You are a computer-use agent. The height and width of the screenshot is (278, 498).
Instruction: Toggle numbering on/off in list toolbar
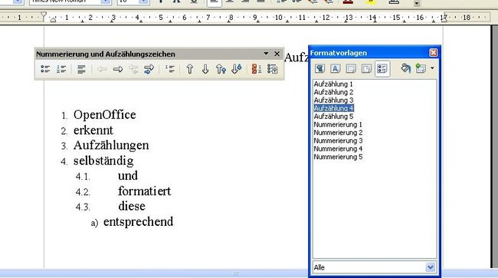click(61, 69)
